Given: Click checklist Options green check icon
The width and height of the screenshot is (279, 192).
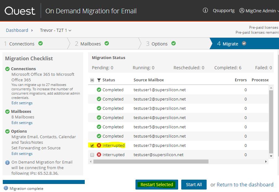Looking at the screenshot, I should (x=7, y=131).
